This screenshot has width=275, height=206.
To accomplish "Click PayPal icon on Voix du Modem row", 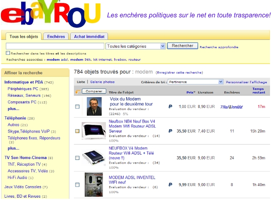I will click(x=170, y=106).
